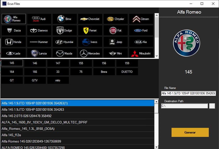Screen dimensions: 219x149
Task: Open the Dodge brand tile
Action: pyautogui.click(x=65, y=30)
